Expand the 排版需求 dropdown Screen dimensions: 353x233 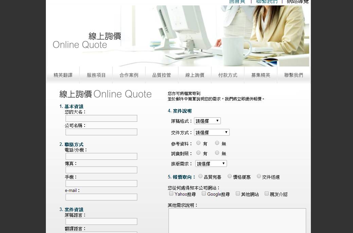(x=211, y=164)
